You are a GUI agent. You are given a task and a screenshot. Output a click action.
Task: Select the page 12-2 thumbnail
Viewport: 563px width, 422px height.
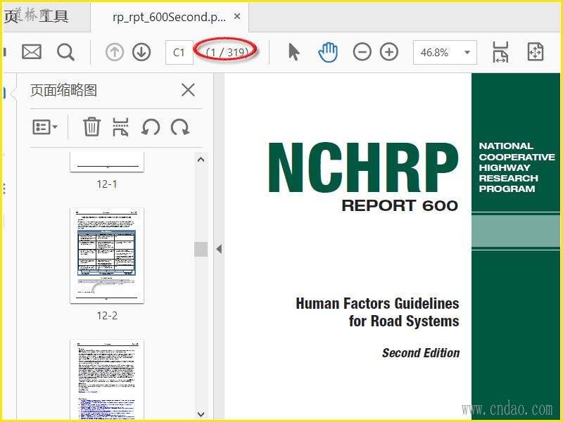pos(107,255)
